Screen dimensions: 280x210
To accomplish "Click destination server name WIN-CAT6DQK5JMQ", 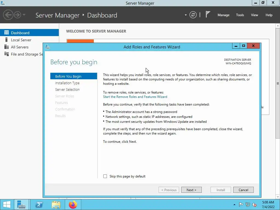I will [x=238, y=63].
